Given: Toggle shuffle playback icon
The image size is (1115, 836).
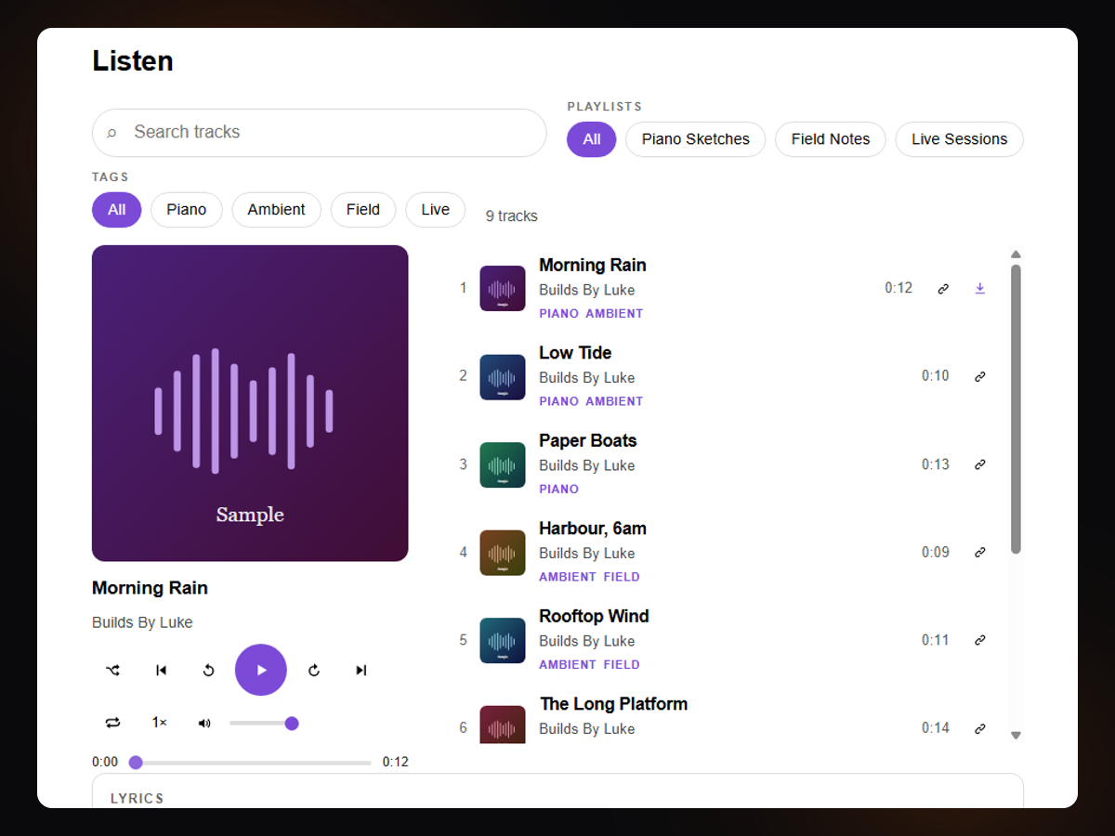Looking at the screenshot, I should 112,670.
